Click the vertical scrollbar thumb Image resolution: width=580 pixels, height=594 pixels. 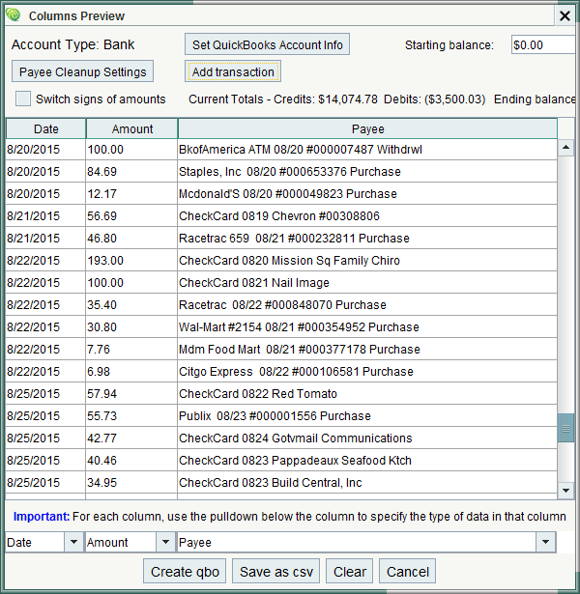tap(565, 428)
